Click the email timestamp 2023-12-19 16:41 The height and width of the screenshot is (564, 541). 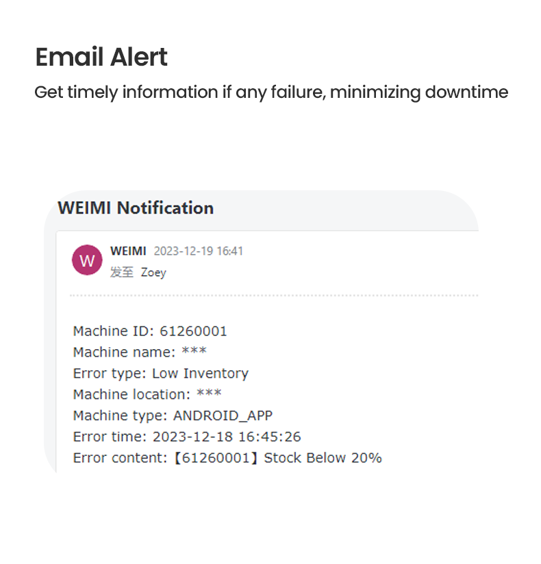click(198, 251)
